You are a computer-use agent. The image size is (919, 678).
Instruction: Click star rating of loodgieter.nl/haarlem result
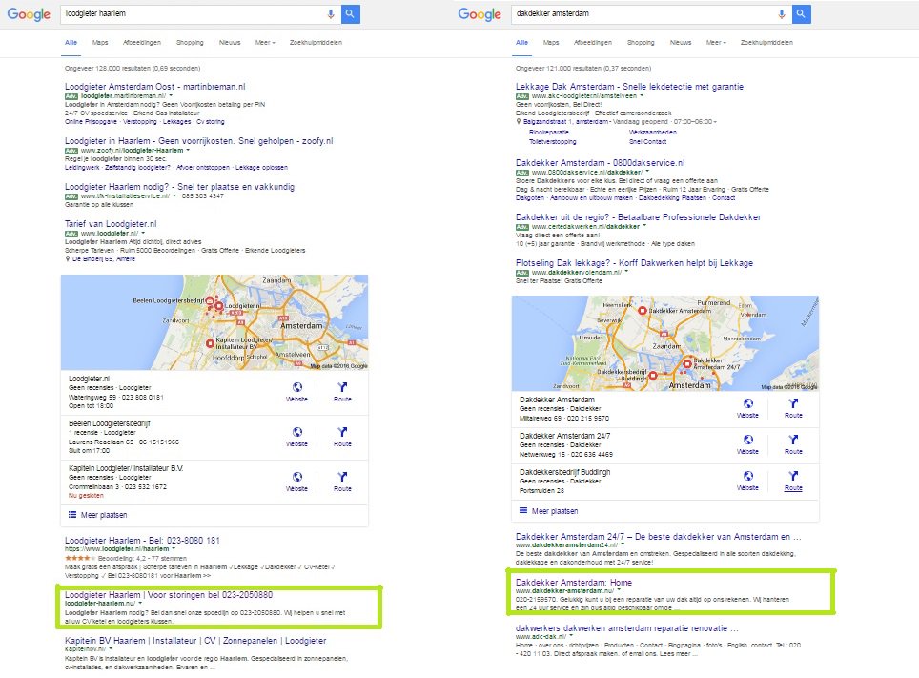tap(80, 559)
